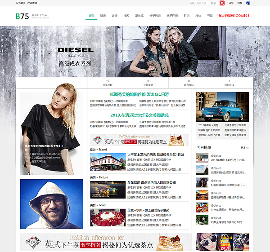Viewport: 270px width, 252px height.
Task: Click the B75 site logo
Action: [x=22, y=16]
